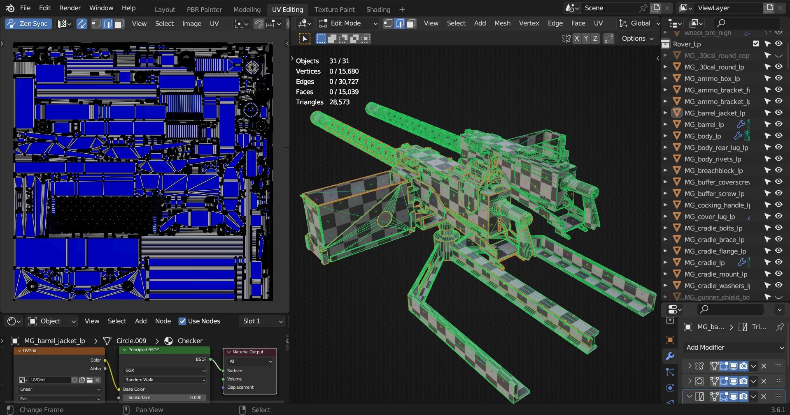
Task: Toggle X axis mirror button
Action: tap(577, 39)
